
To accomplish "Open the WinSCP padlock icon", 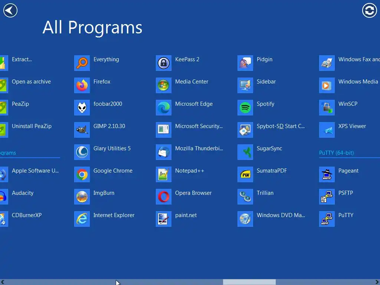I will point(327,108).
